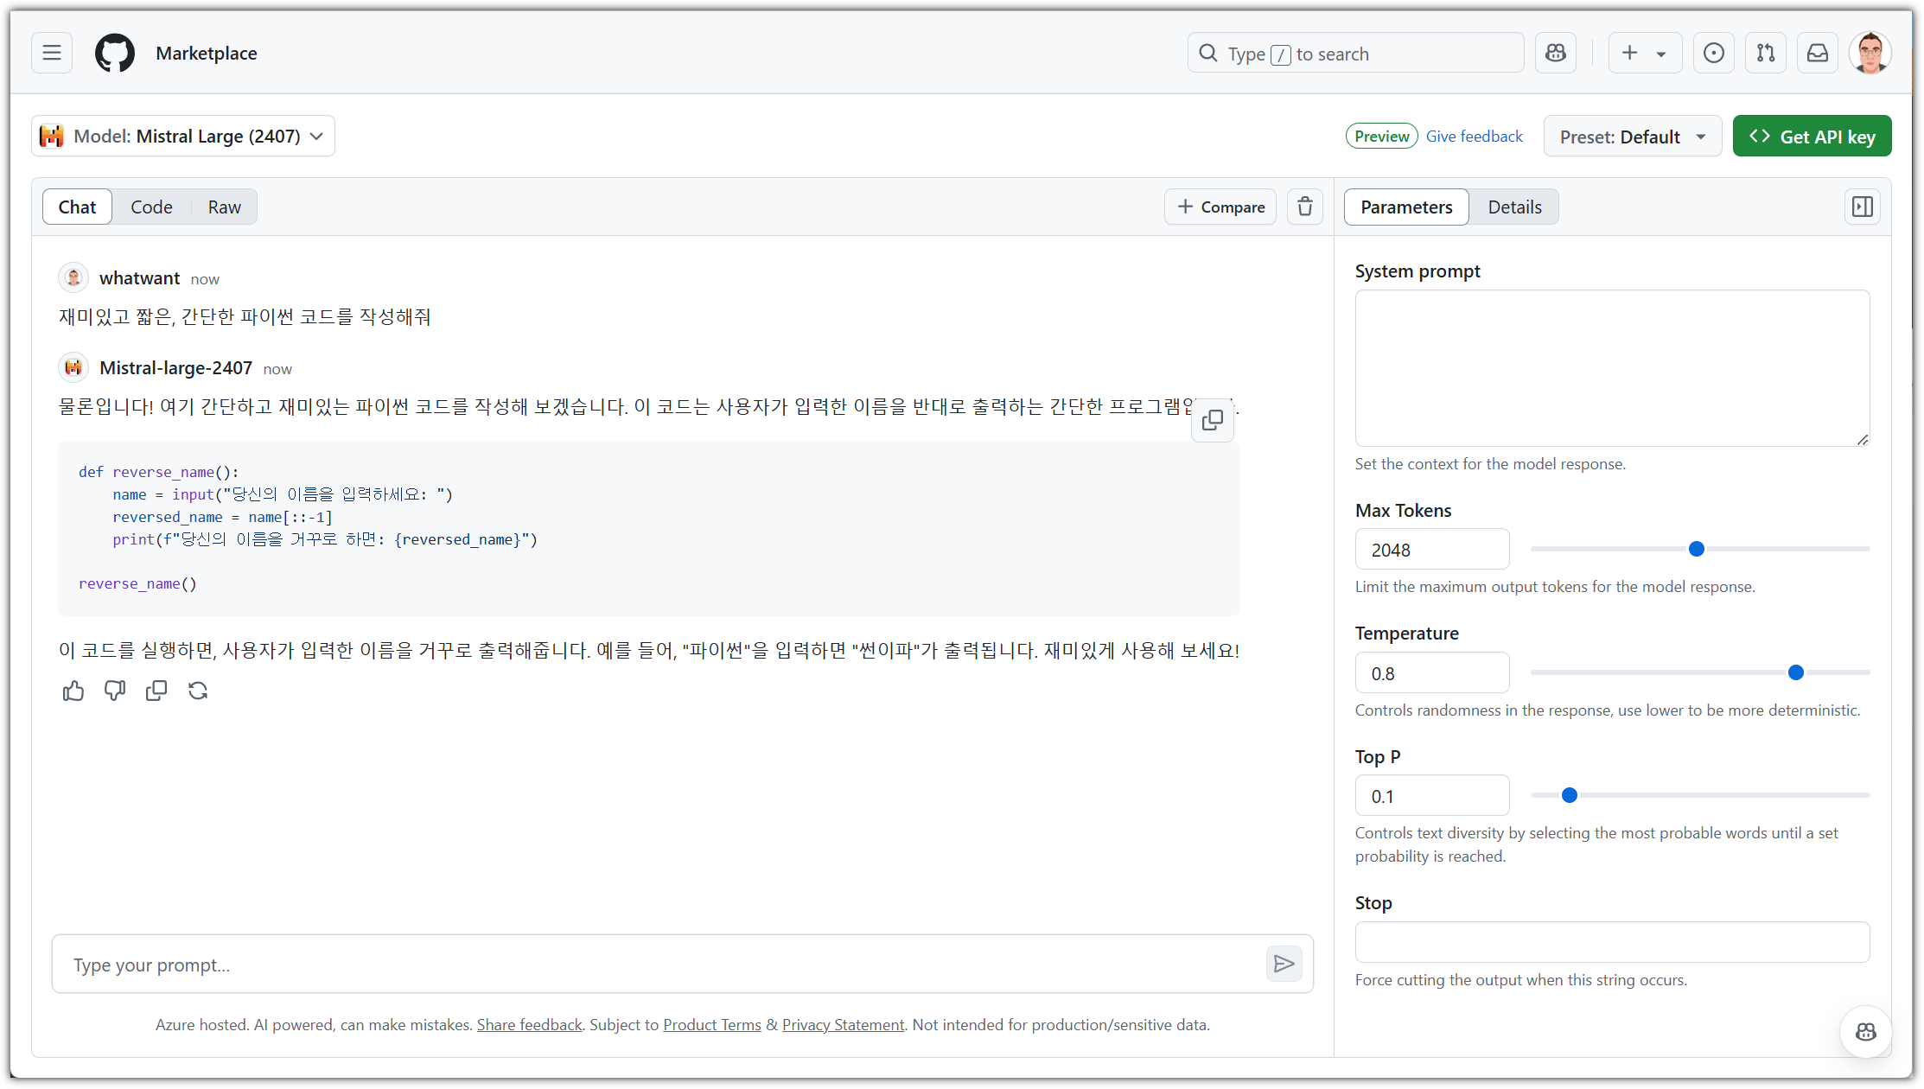Give thumbs up to the response
The height and width of the screenshot is (1089, 1924).
point(73,691)
